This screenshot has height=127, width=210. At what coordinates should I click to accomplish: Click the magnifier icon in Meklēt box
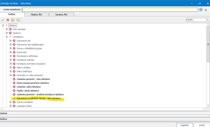click(207, 20)
